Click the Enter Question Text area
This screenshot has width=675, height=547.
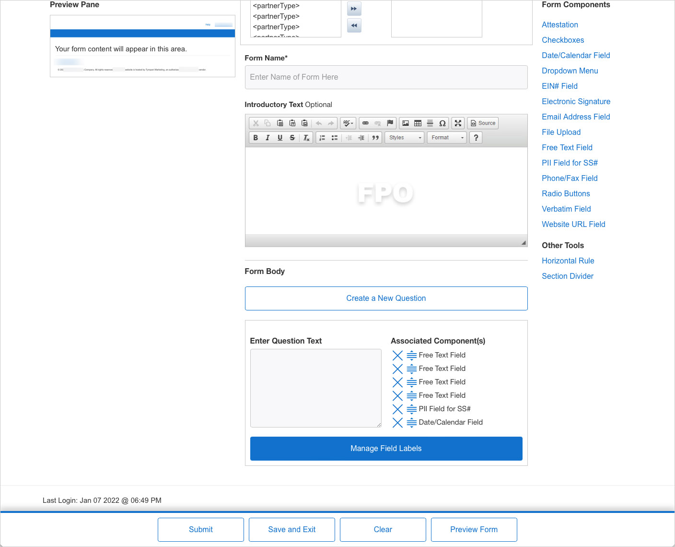[x=315, y=388]
